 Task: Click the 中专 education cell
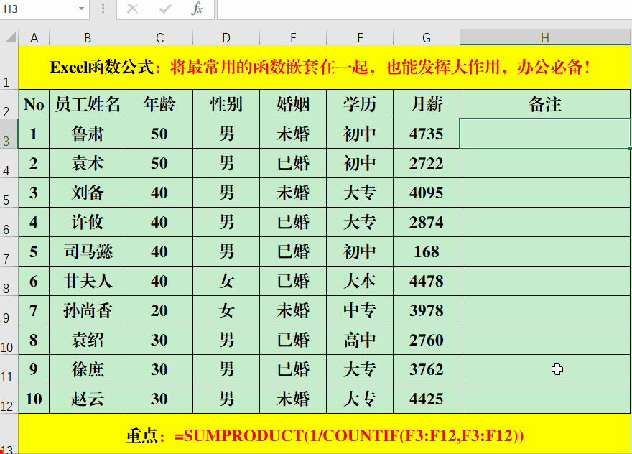click(x=360, y=310)
